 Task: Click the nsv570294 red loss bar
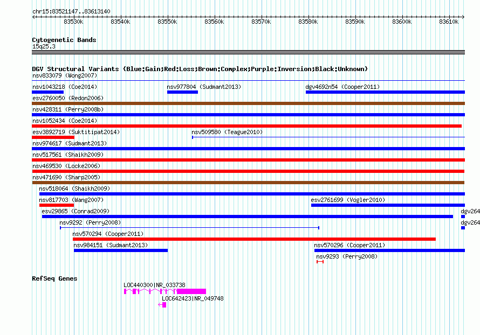click(254, 239)
